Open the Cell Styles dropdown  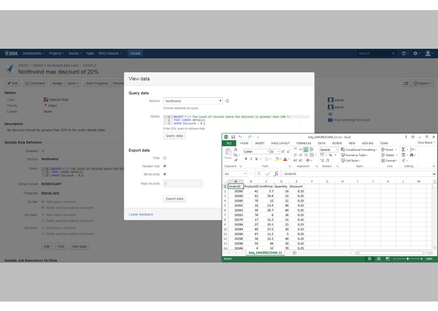click(351, 161)
